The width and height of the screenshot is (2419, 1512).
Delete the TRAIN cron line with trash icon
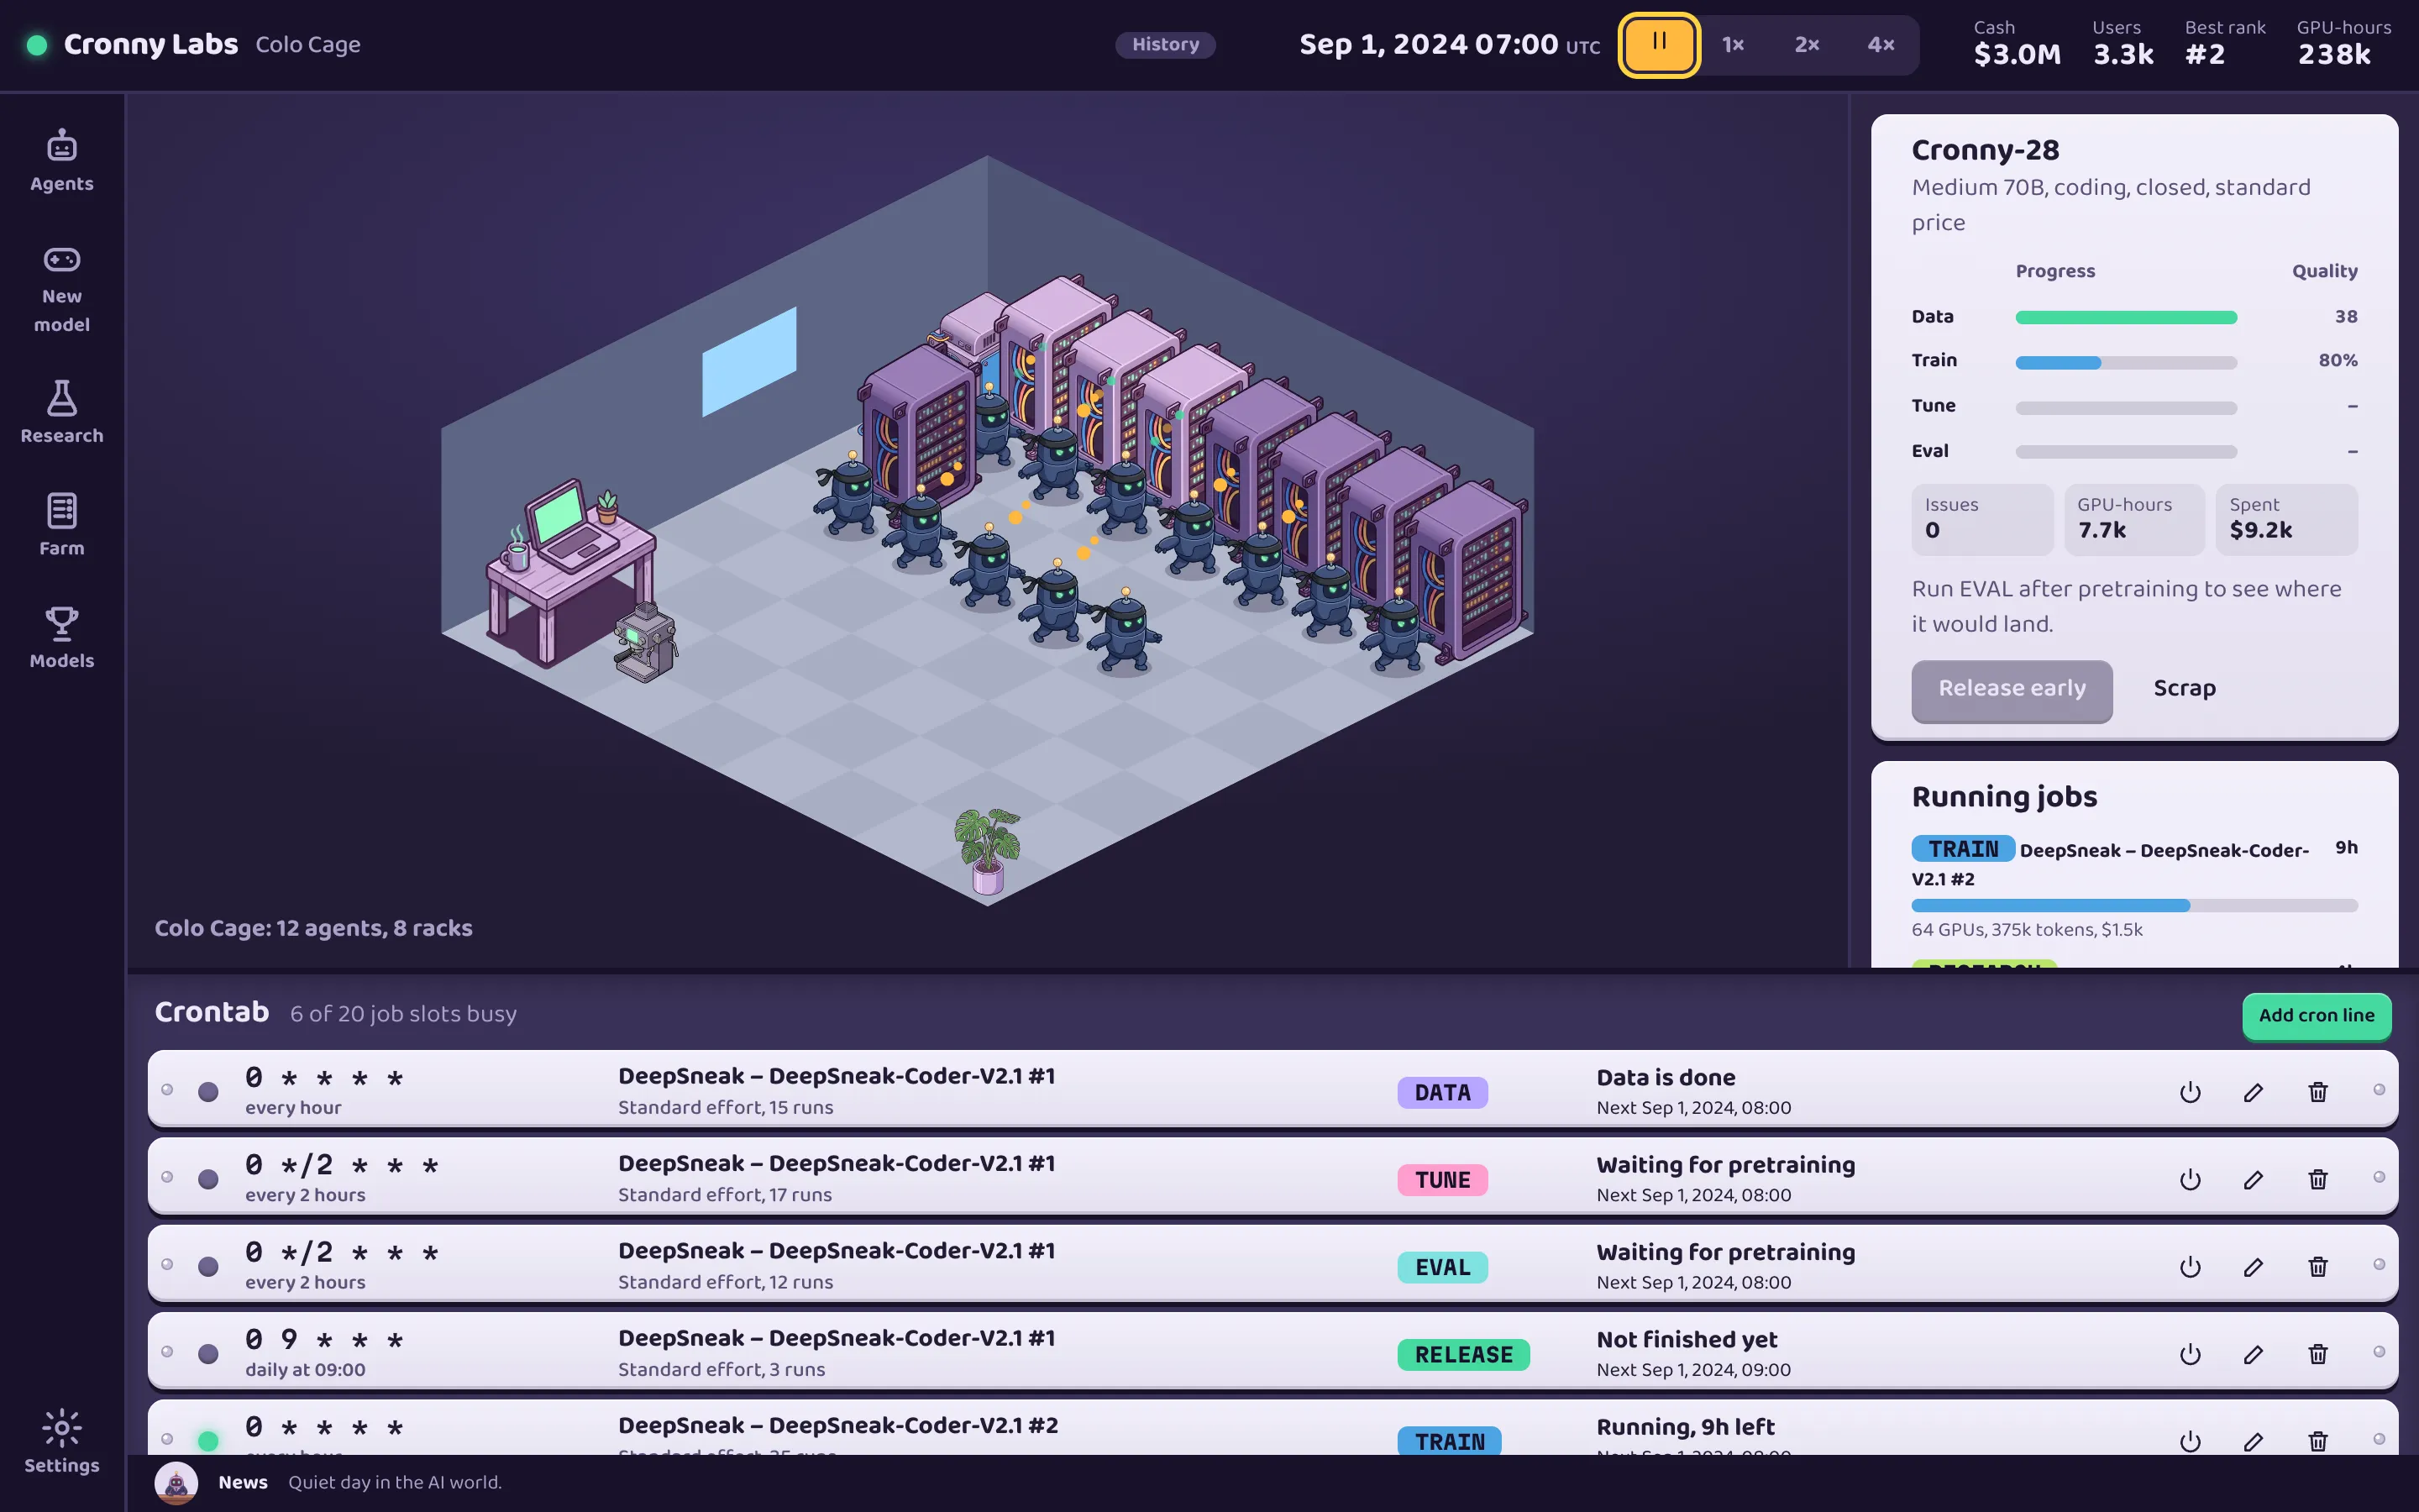pos(2318,1441)
